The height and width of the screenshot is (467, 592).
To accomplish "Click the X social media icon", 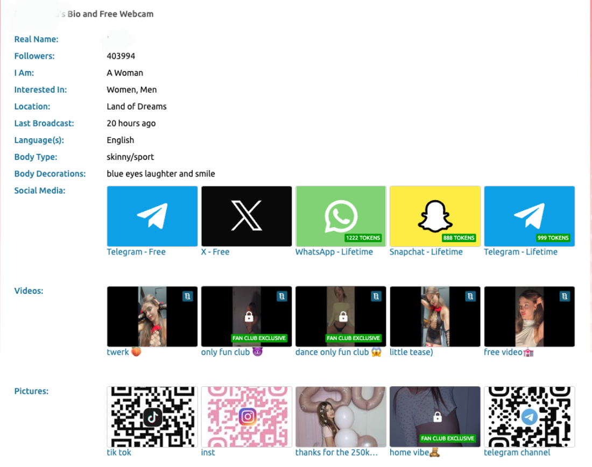I will pyautogui.click(x=246, y=216).
